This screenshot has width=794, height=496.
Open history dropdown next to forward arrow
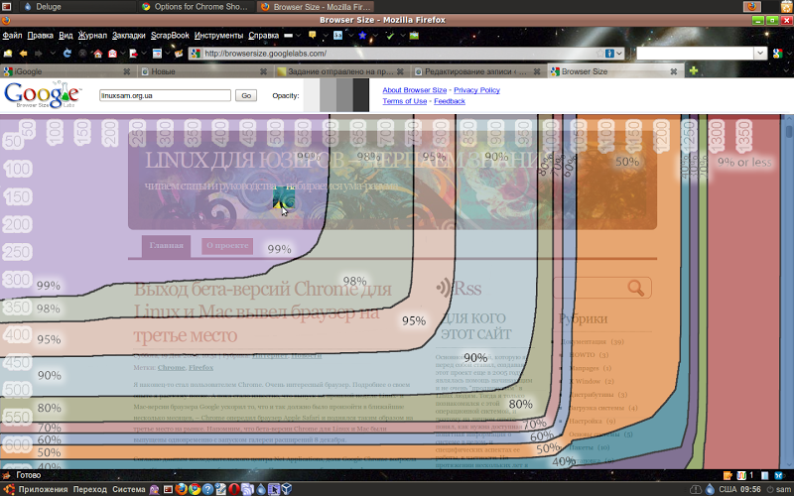point(53,54)
